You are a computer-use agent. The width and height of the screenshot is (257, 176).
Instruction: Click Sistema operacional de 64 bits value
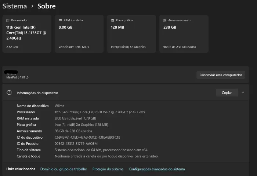[101, 150]
